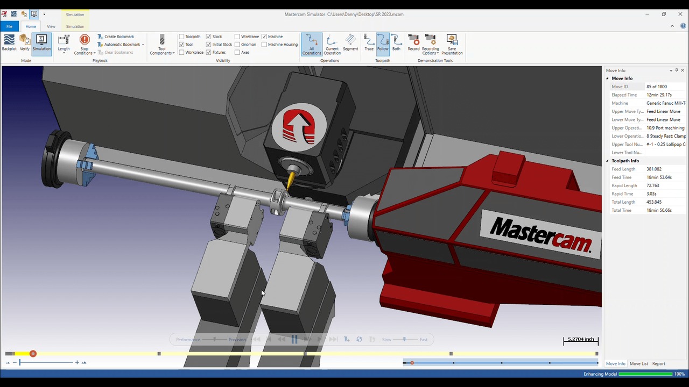The height and width of the screenshot is (387, 689).
Task: Select All Operations in the Operations group
Action: click(312, 44)
